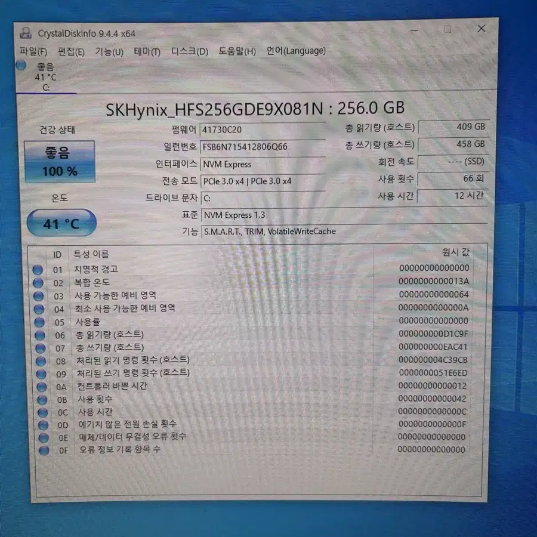Click the status circle for ID 0B
Viewport: 537px width, 537px height.
pos(42,400)
